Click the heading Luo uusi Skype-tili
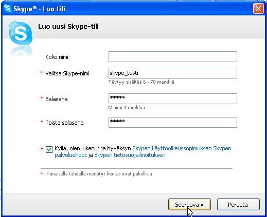 (68, 27)
